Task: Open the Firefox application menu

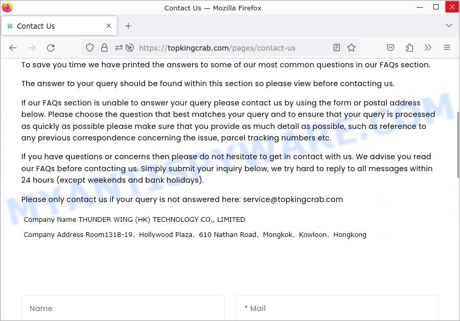Action: click(x=447, y=47)
